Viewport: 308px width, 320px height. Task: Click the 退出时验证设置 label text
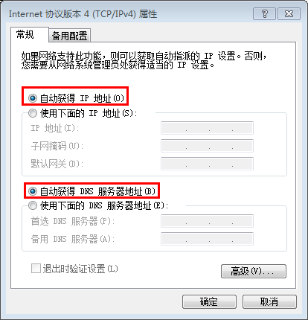(x=80, y=269)
